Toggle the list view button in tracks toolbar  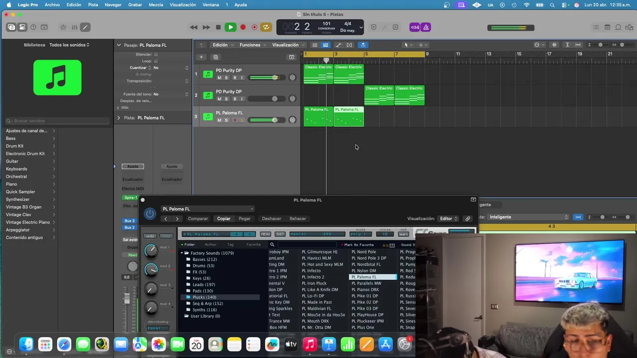[325, 45]
